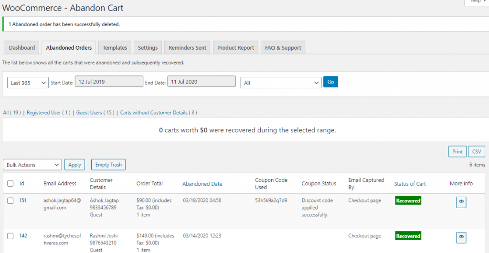Open order Id 142 link
The width and height of the screenshot is (489, 253).
[23, 235]
